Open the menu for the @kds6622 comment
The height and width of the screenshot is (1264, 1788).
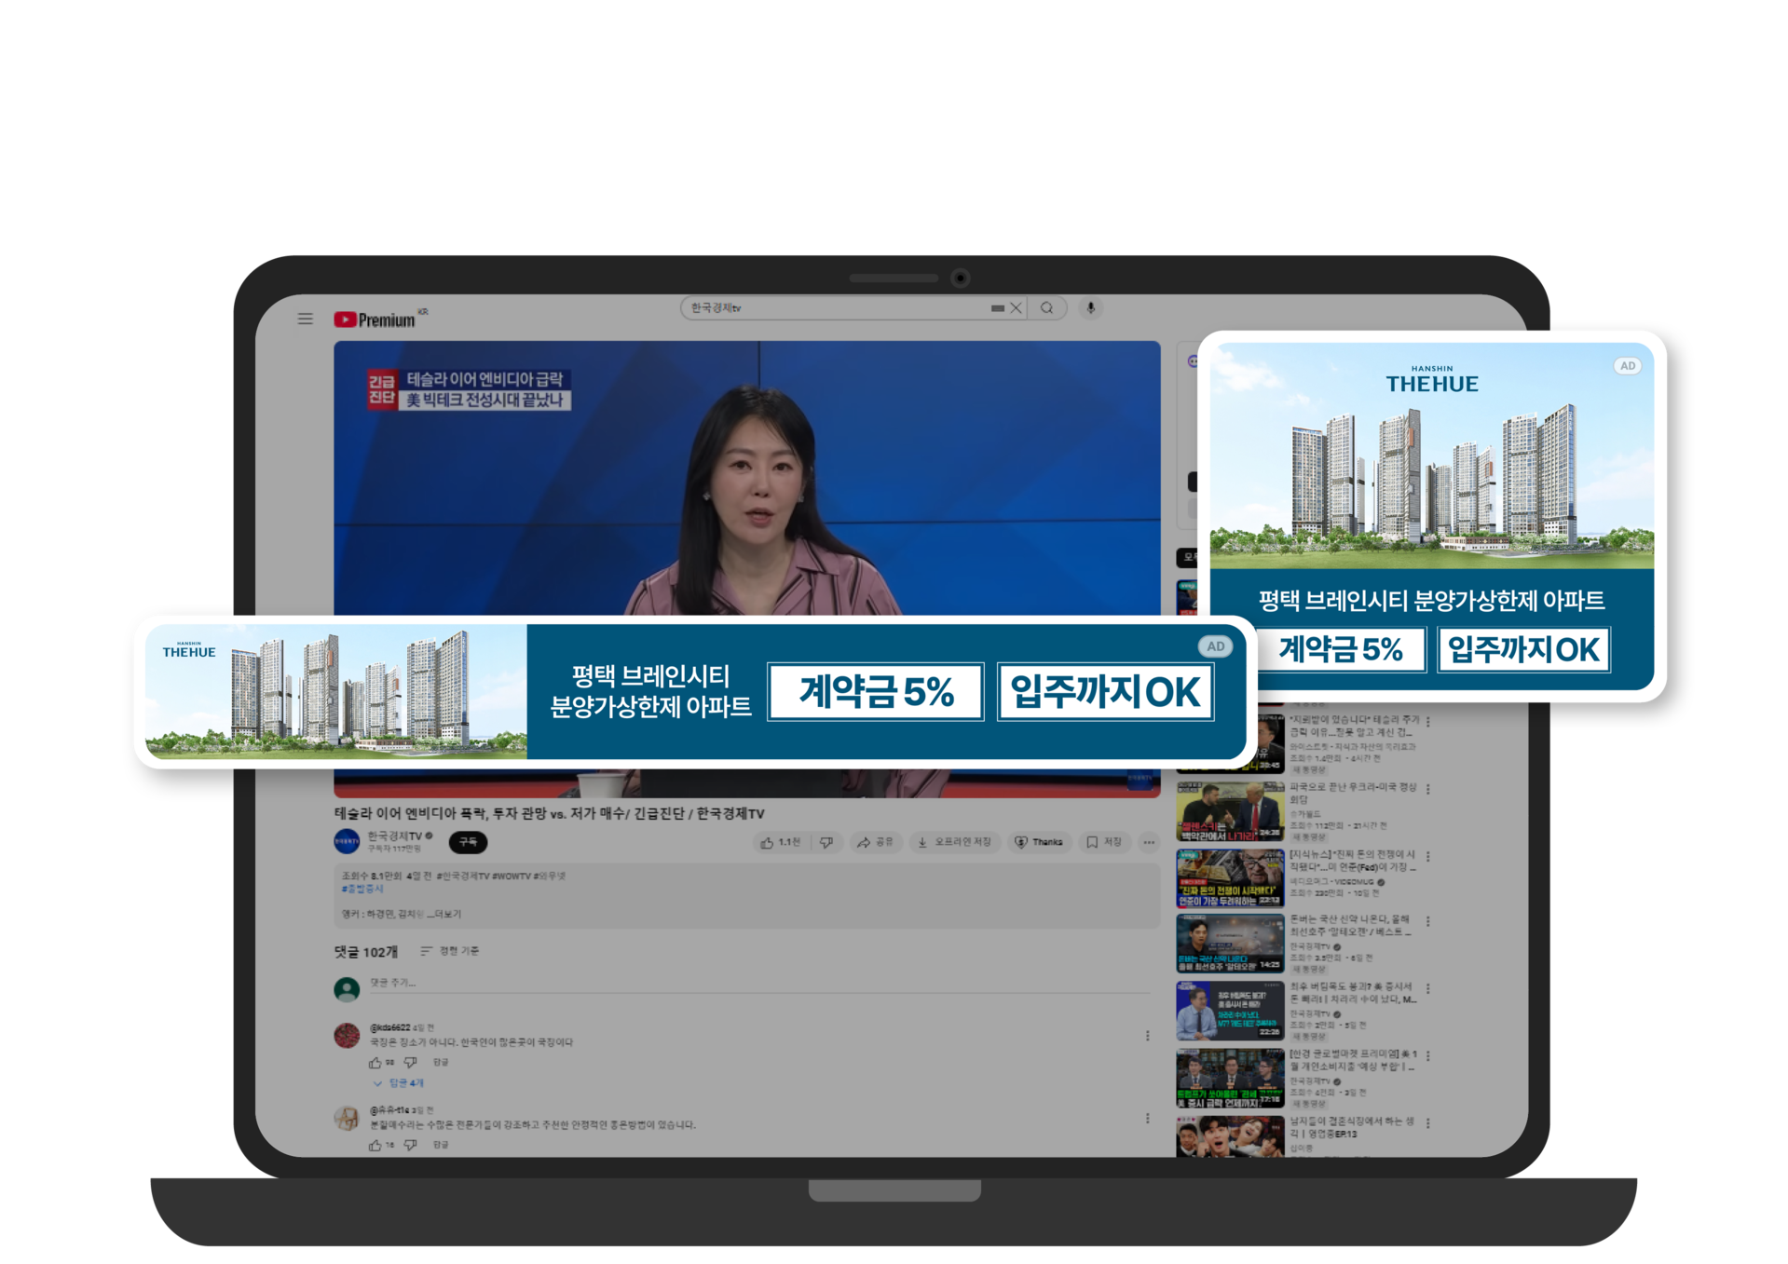coord(1147,1036)
